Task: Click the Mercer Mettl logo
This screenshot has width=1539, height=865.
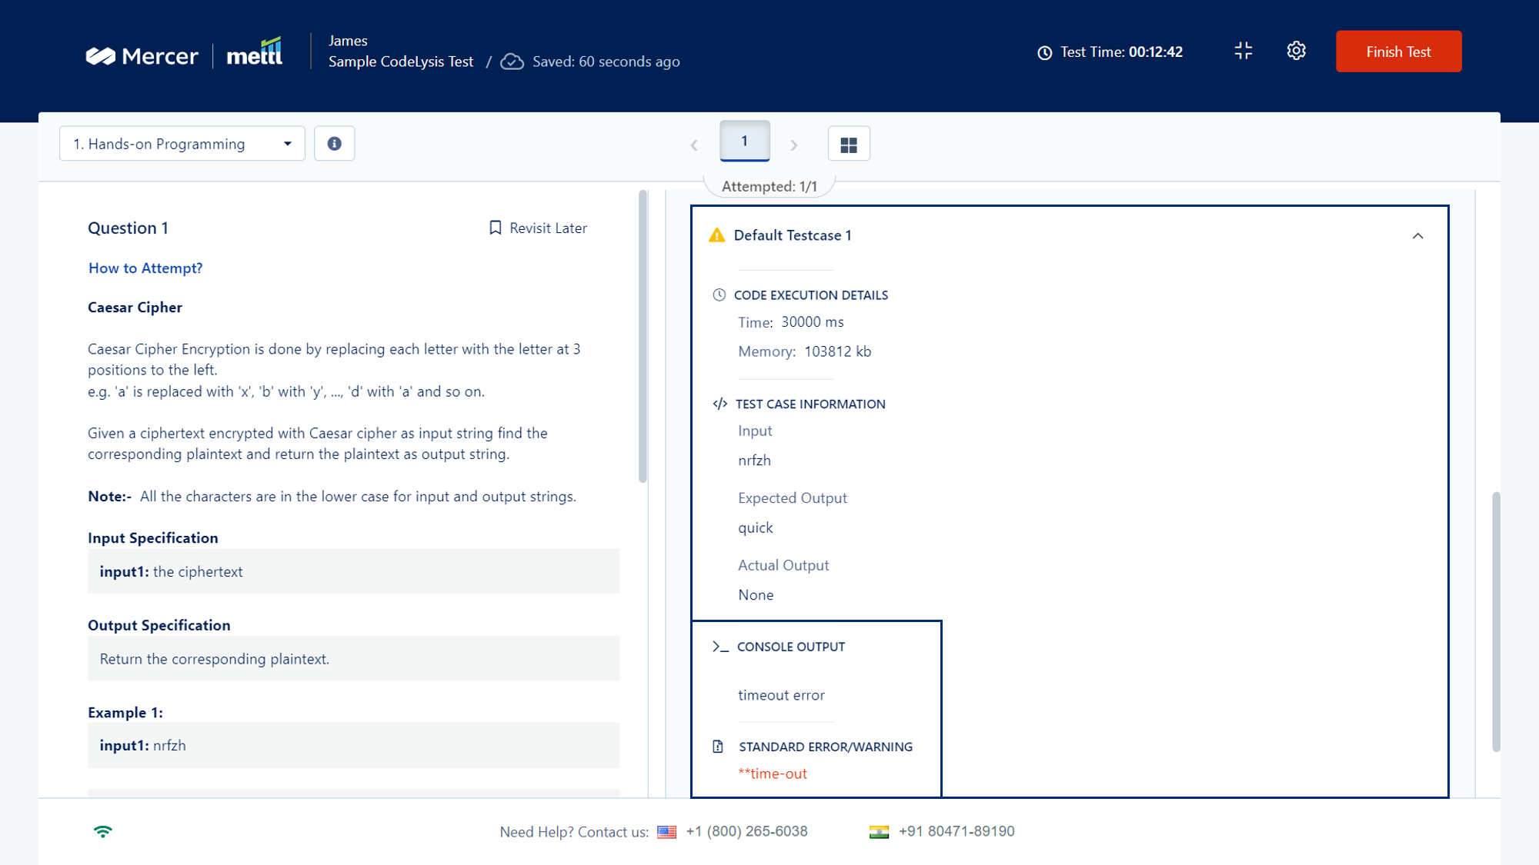Action: pos(184,53)
